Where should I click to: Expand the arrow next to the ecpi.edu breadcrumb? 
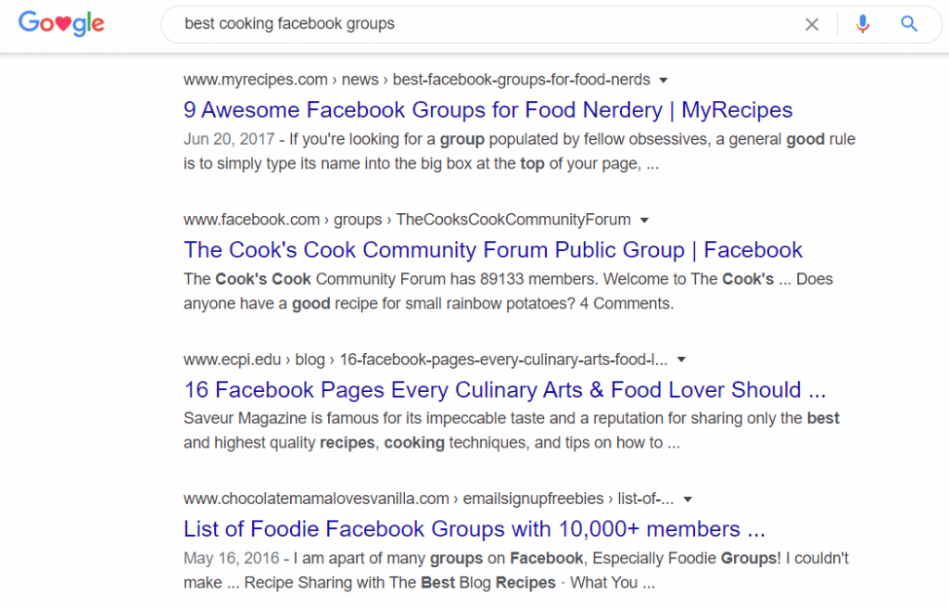coord(681,360)
